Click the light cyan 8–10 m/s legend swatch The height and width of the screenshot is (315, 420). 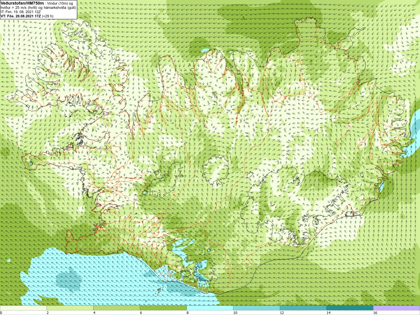tap(210, 308)
